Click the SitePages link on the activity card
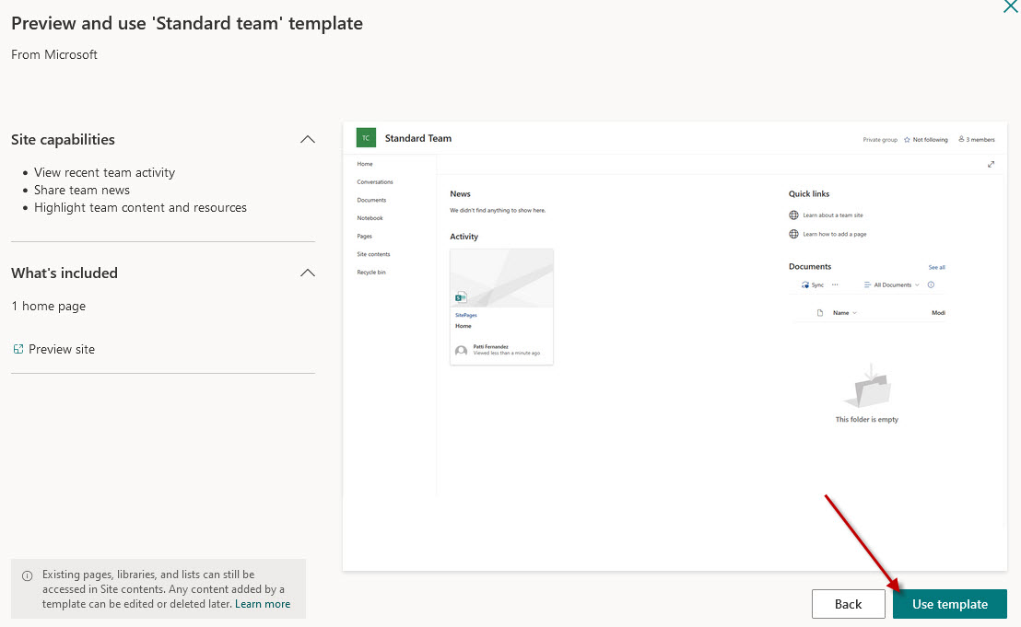This screenshot has height=627, width=1021. (x=466, y=316)
